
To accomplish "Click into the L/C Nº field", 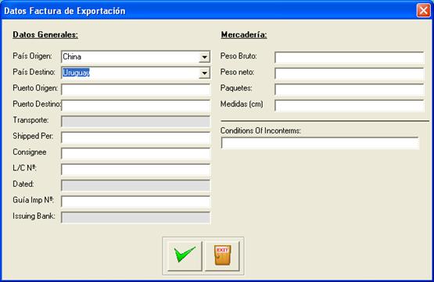I will pyautogui.click(x=135, y=170).
